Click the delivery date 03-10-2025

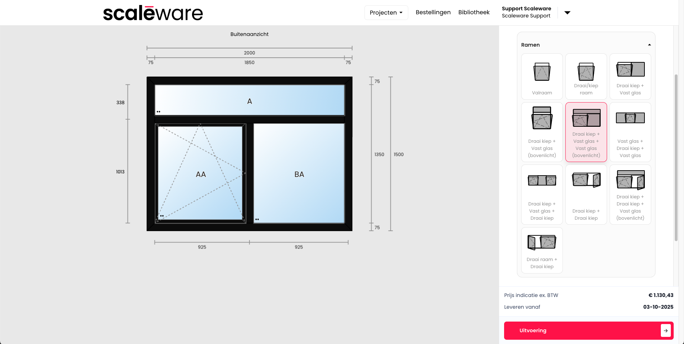658,307
